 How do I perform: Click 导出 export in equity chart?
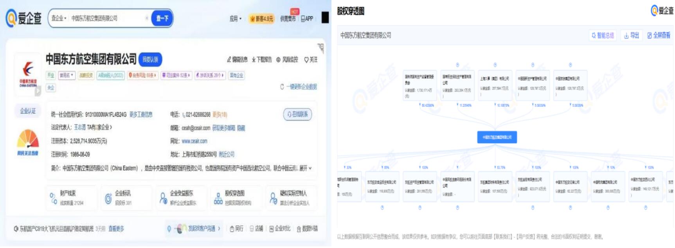click(631, 35)
